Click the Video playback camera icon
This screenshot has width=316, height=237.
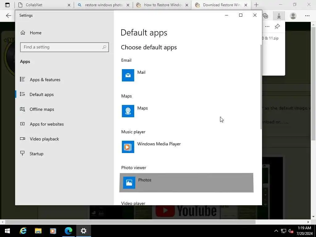click(23, 139)
